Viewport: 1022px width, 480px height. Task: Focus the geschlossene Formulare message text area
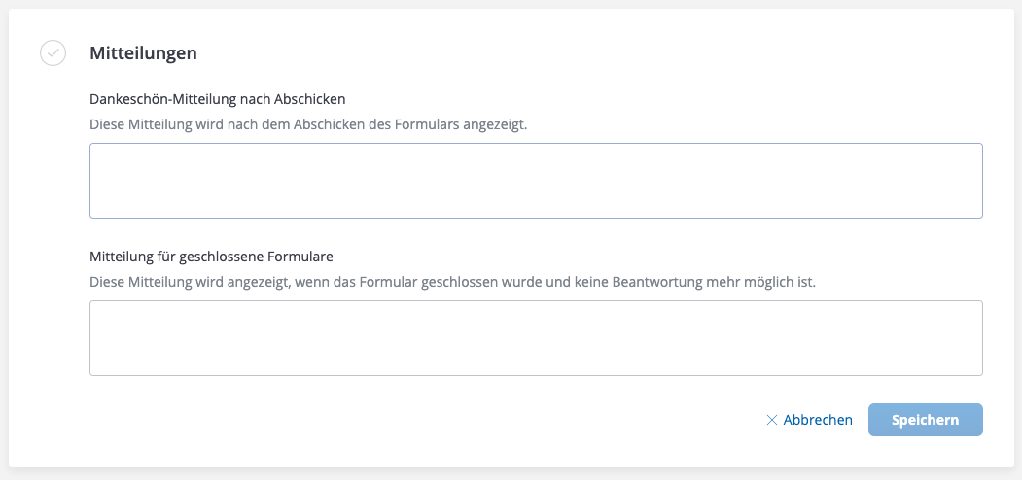point(536,337)
